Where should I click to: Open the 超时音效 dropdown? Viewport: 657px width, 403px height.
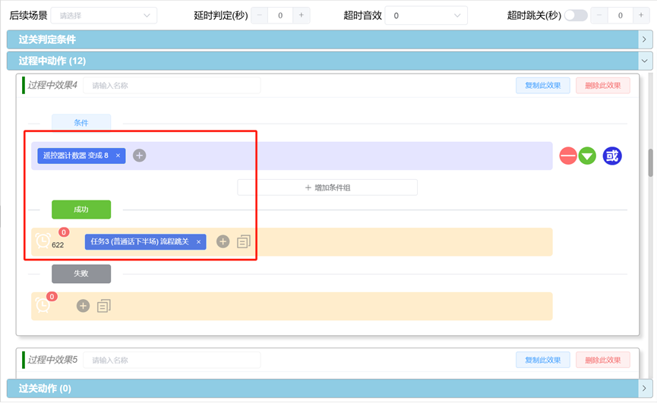[x=425, y=15]
